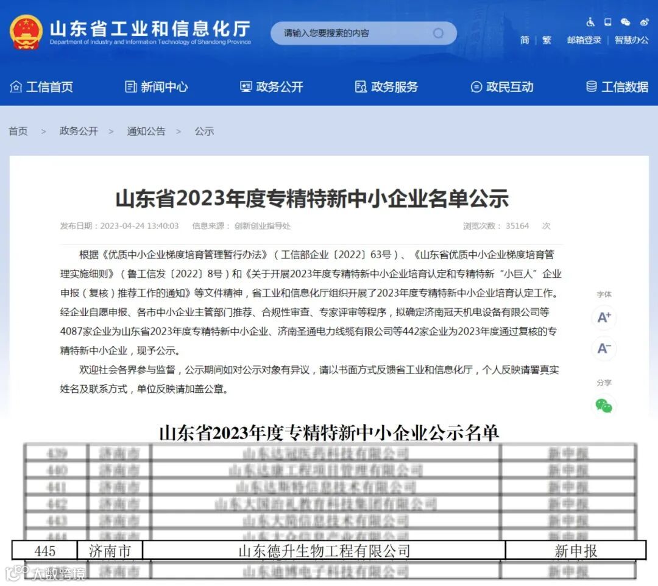Focus the site search input field

[x=363, y=33]
